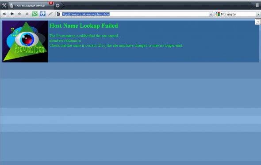Choose search engine via Google icon

tap(217, 14)
